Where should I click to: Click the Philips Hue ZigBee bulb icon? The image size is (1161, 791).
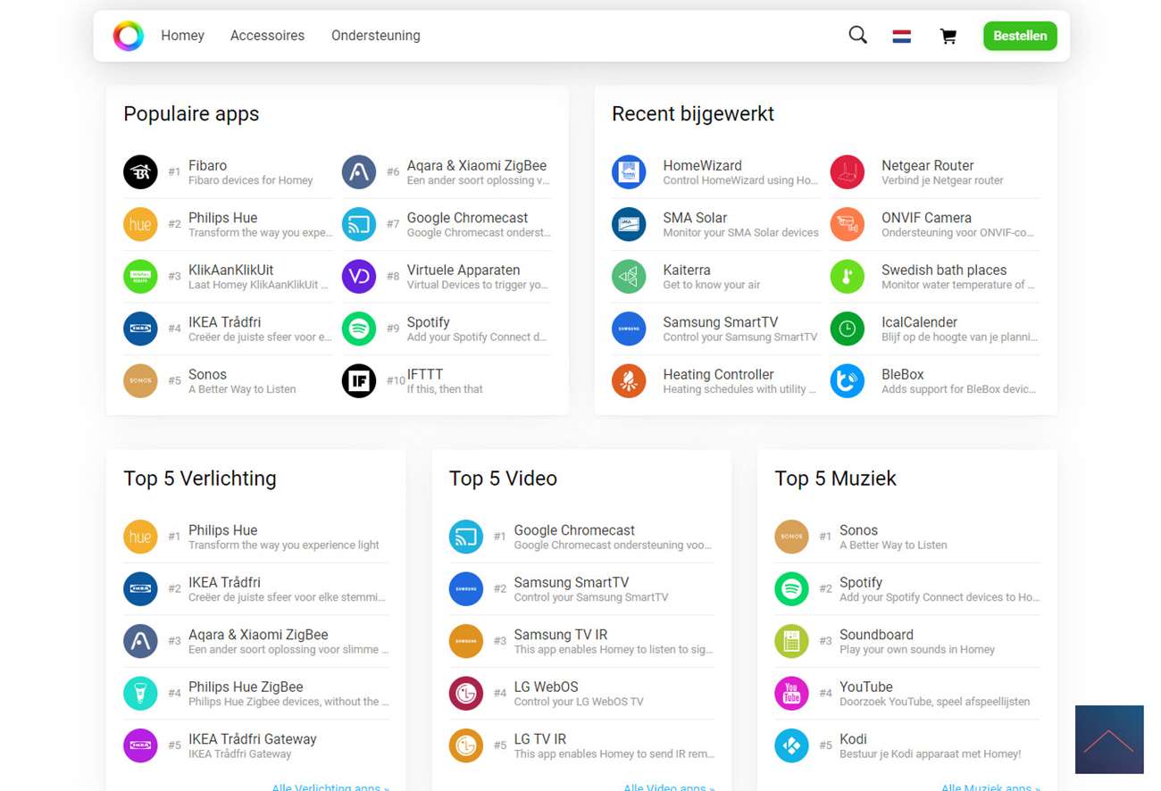coord(140,694)
